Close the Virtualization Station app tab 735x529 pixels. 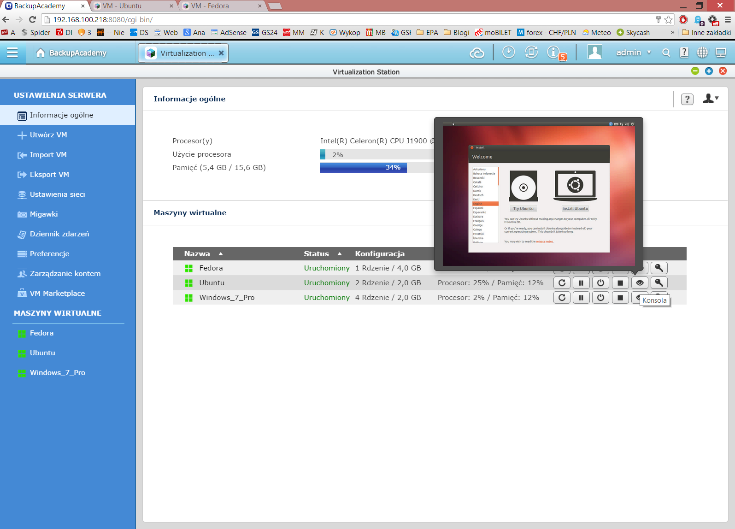point(221,53)
